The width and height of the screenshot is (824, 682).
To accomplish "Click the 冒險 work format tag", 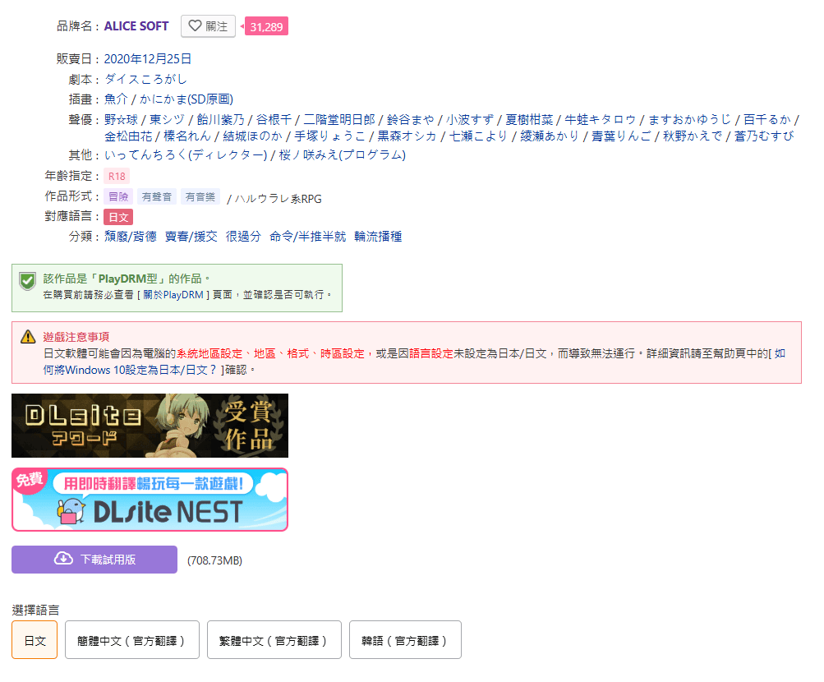I will (118, 196).
